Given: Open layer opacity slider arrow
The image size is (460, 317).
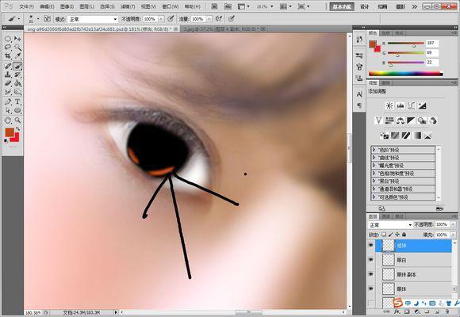Looking at the screenshot, I should (x=453, y=224).
